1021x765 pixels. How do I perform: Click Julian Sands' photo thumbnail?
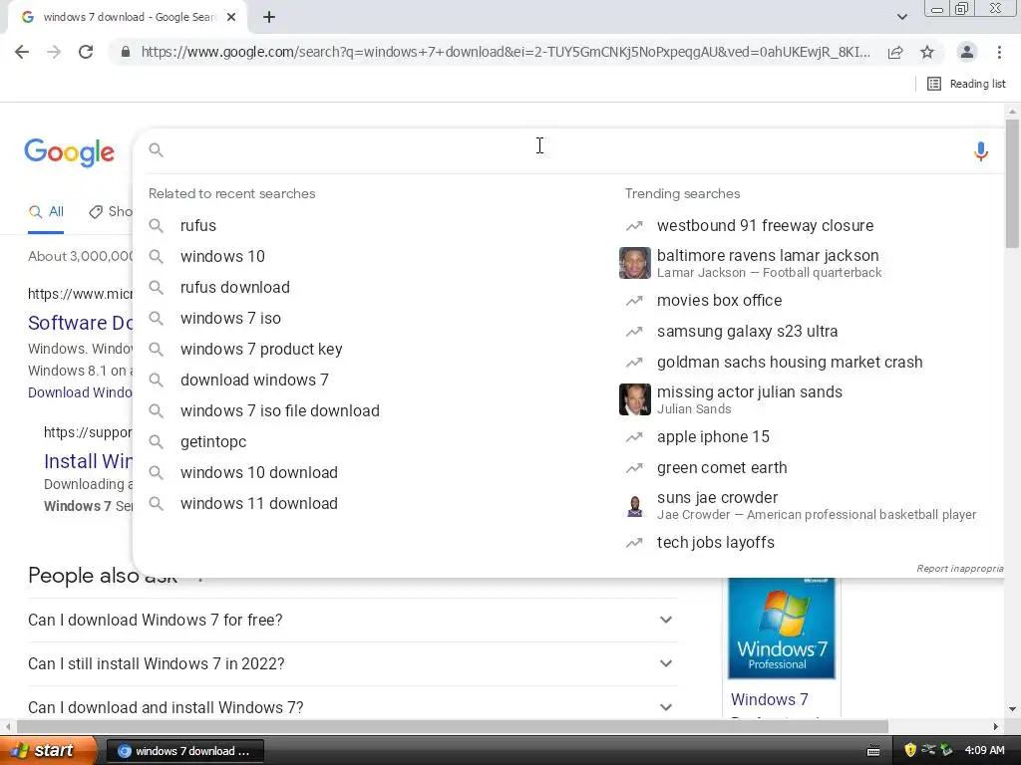tap(635, 399)
